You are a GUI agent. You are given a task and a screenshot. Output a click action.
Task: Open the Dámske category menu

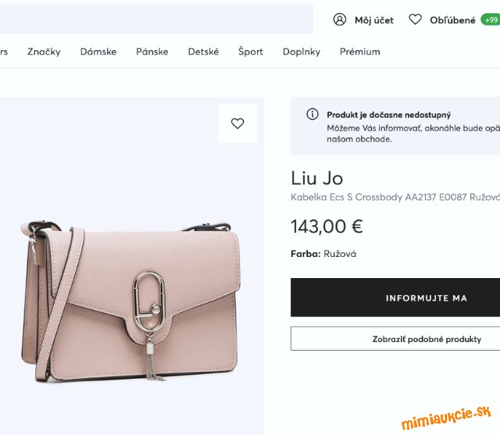click(x=98, y=52)
